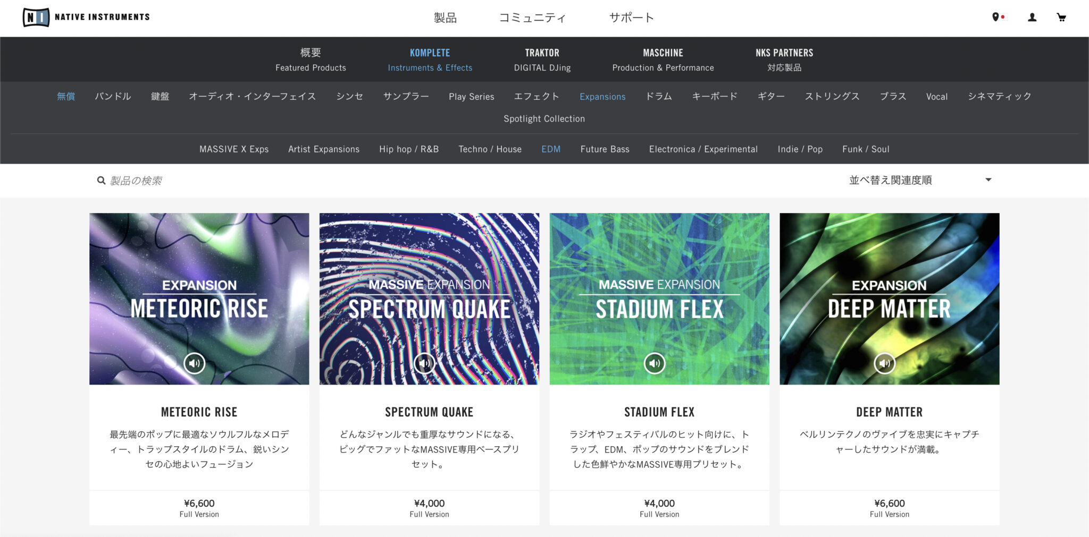Open the シンセ category

click(x=350, y=96)
